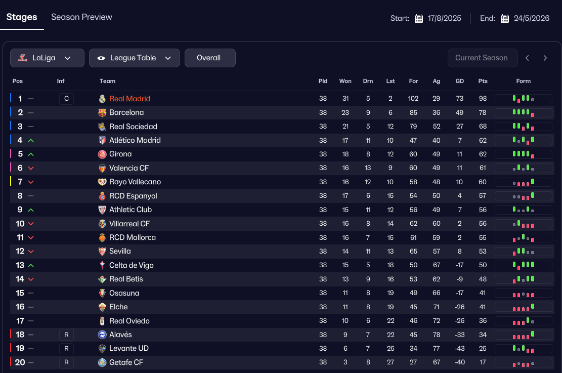Open the End date calendar icon
This screenshot has height=373, width=562.
coord(505,19)
